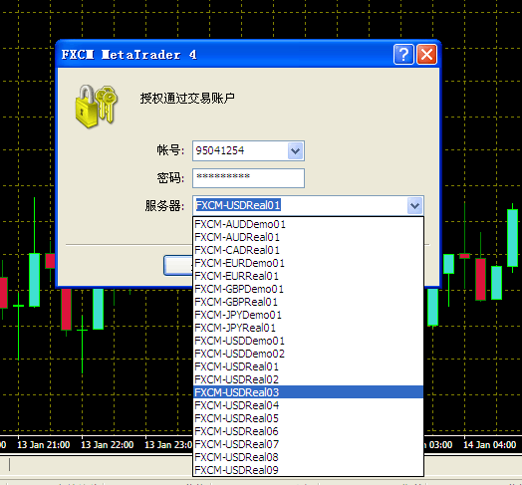Choose FXCM-GBPReal01 server entry
This screenshot has height=485, width=522.
[x=308, y=302]
